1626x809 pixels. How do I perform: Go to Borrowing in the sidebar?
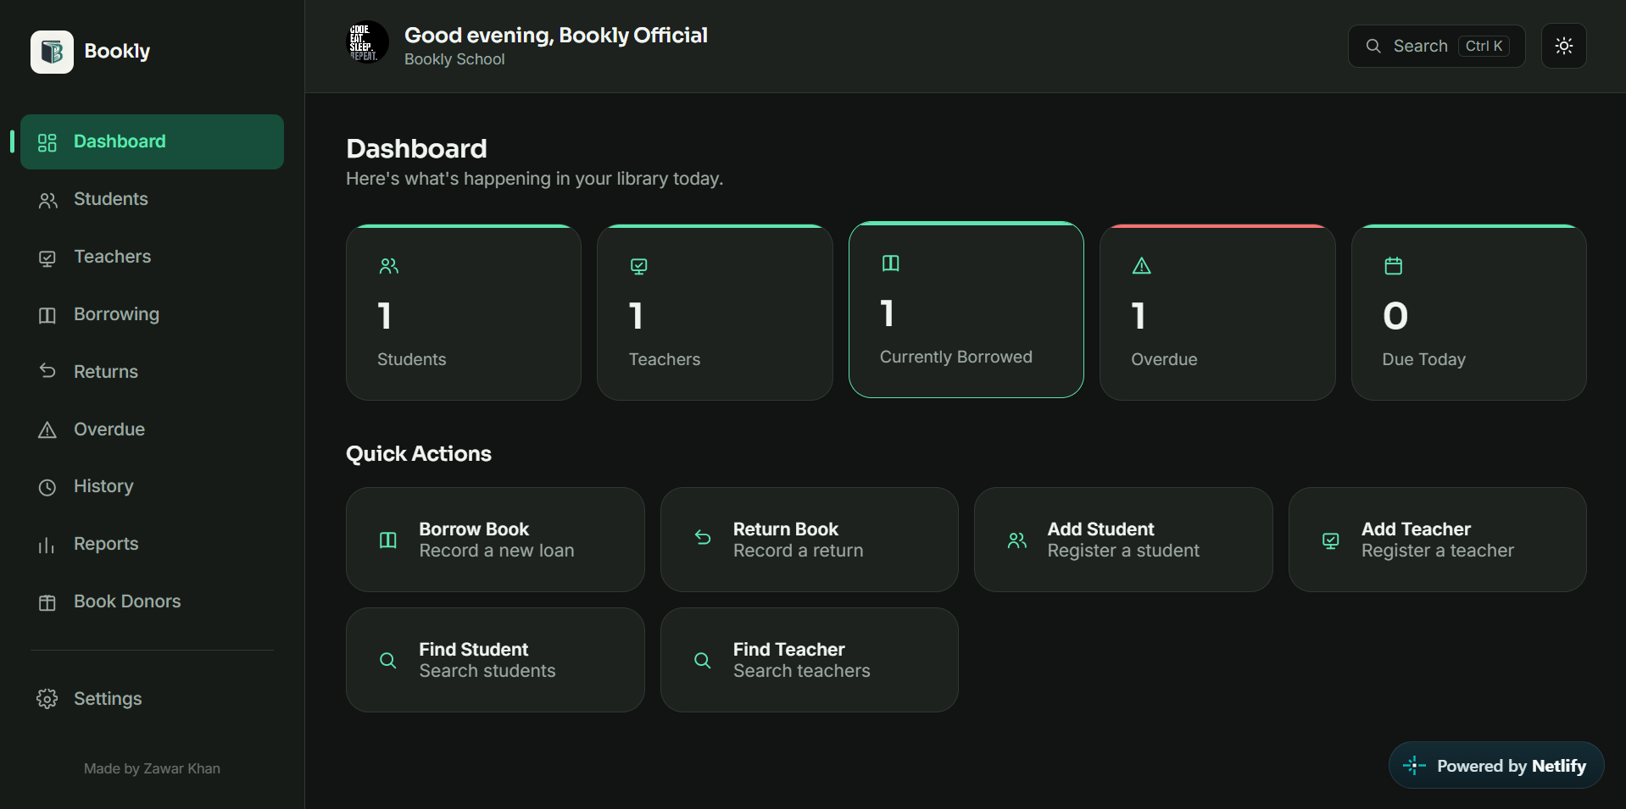(x=152, y=314)
